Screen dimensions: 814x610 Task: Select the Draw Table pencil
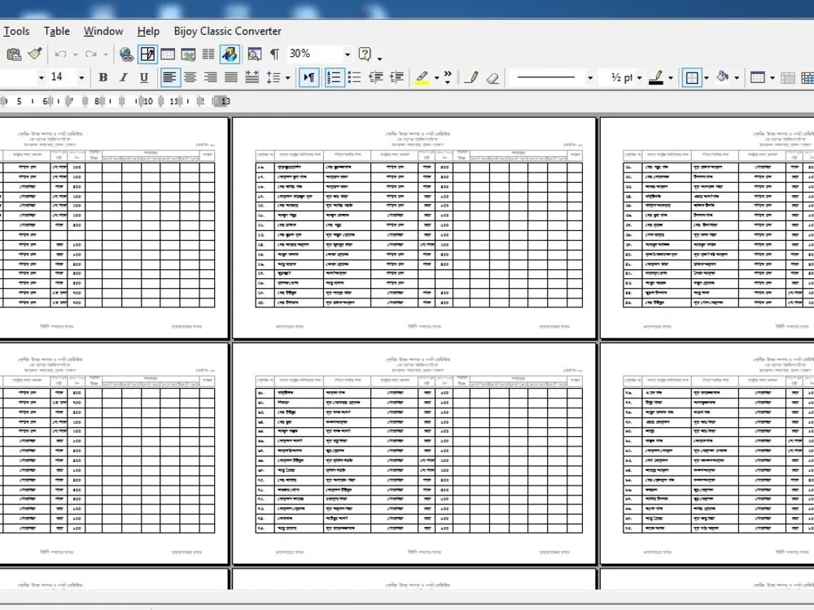point(471,78)
